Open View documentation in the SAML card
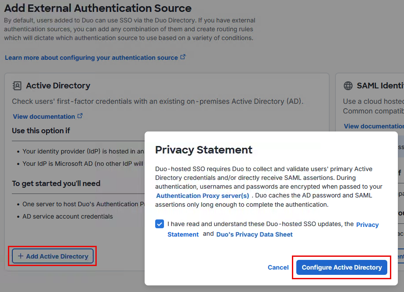 pyautogui.click(x=374, y=126)
